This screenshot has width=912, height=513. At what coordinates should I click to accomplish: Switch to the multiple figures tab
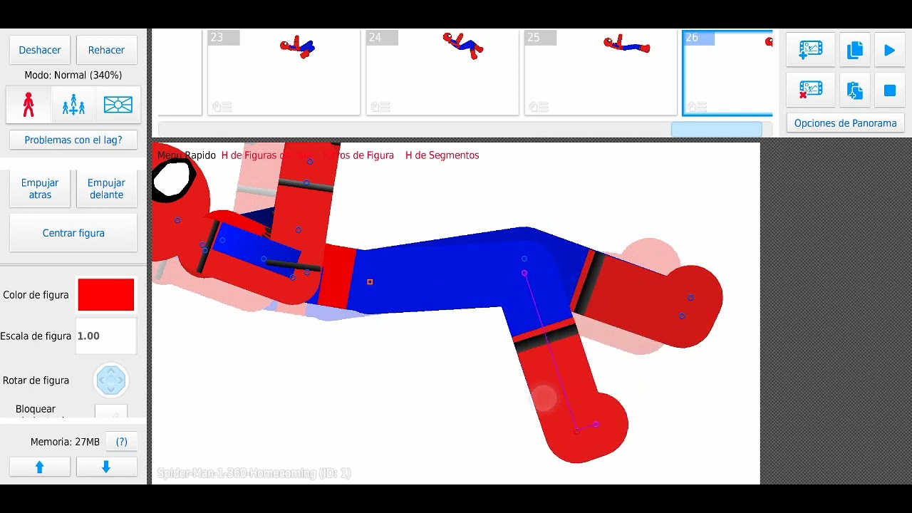click(x=73, y=105)
